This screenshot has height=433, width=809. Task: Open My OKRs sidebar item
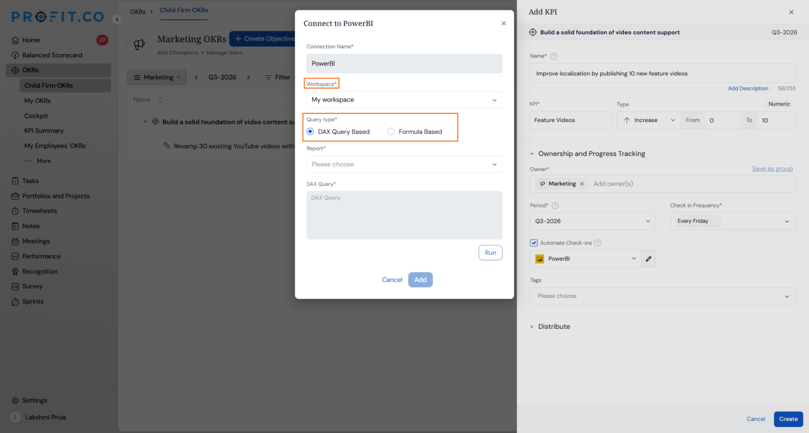click(38, 101)
